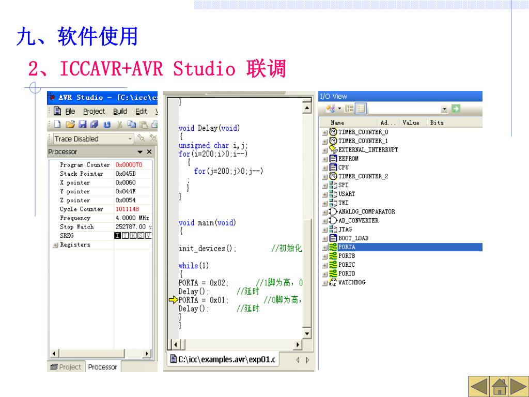Toggle the SREG S flag
This screenshot has height=397, width=529.
point(141,236)
